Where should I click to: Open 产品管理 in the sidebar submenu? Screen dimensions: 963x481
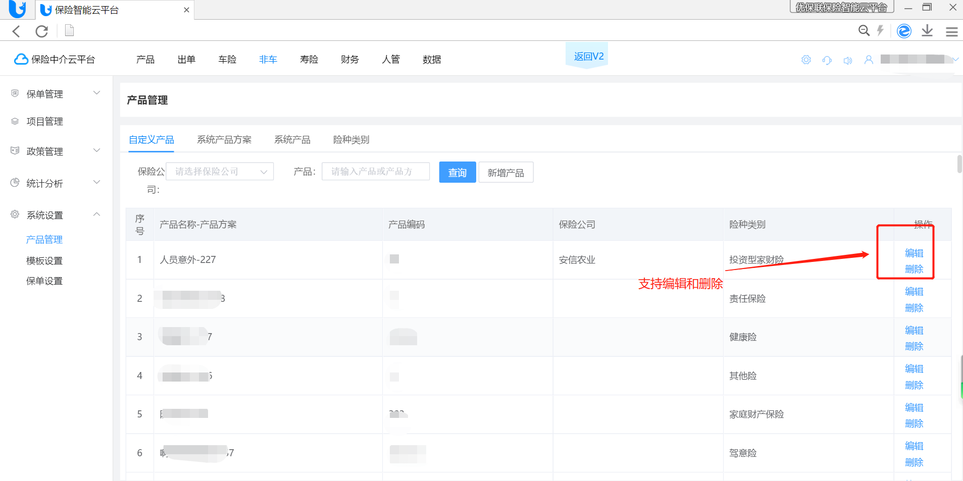[x=44, y=239]
